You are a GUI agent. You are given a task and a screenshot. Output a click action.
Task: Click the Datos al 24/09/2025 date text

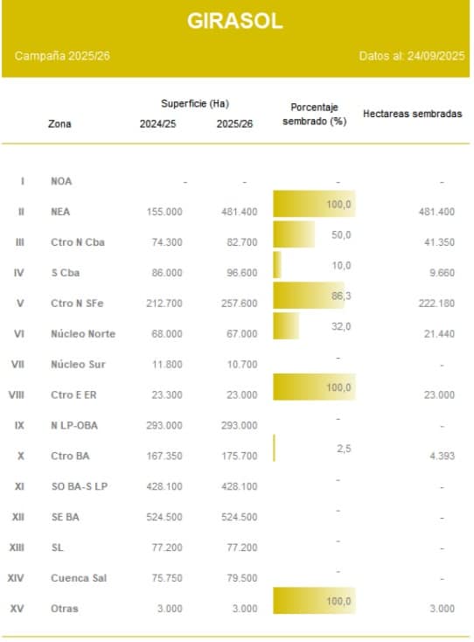412,56
